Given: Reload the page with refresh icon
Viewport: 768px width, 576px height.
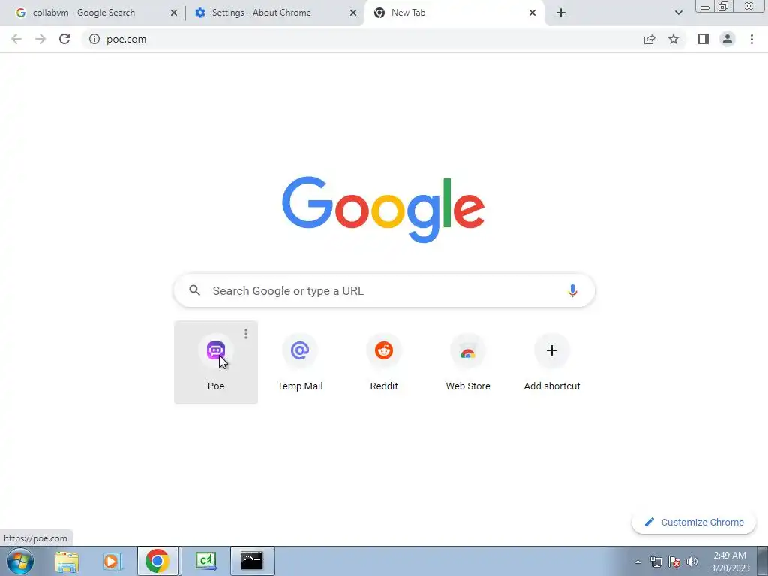Looking at the screenshot, I should tap(64, 39).
